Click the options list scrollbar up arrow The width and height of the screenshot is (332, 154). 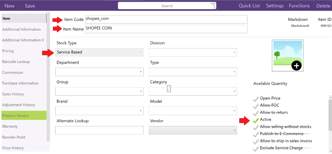point(330,97)
